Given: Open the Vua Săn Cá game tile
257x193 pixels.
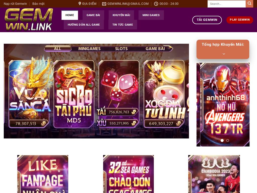Looking at the screenshot, I should pyautogui.click(x=29, y=94).
